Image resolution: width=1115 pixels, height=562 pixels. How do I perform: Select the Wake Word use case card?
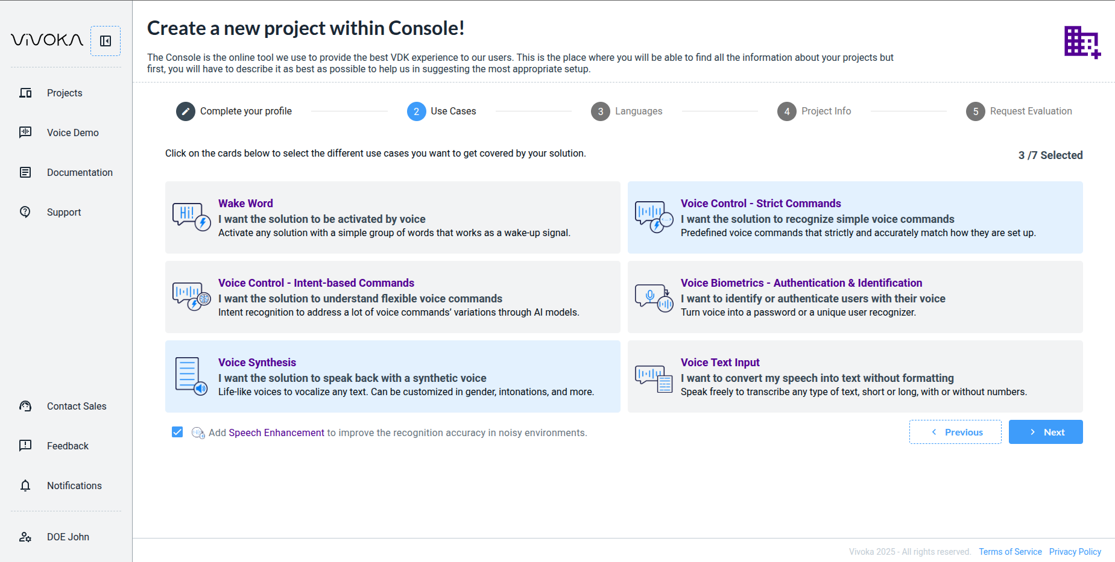[x=393, y=217]
